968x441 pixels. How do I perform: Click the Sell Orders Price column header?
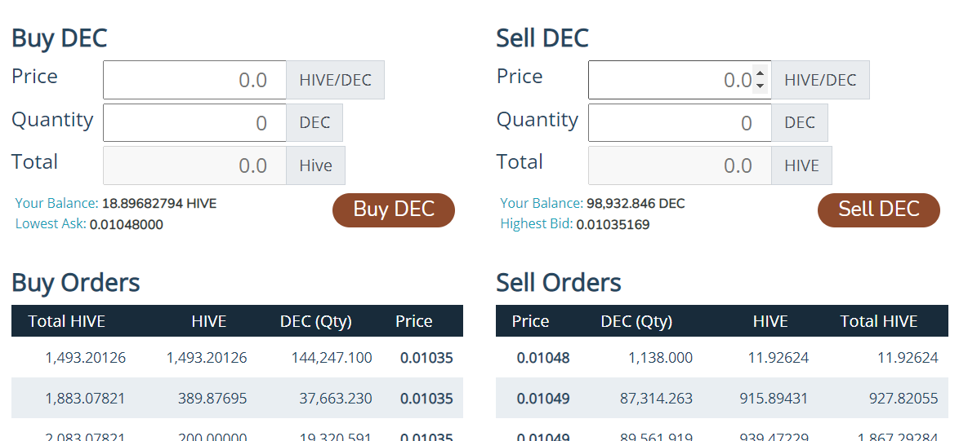point(530,321)
